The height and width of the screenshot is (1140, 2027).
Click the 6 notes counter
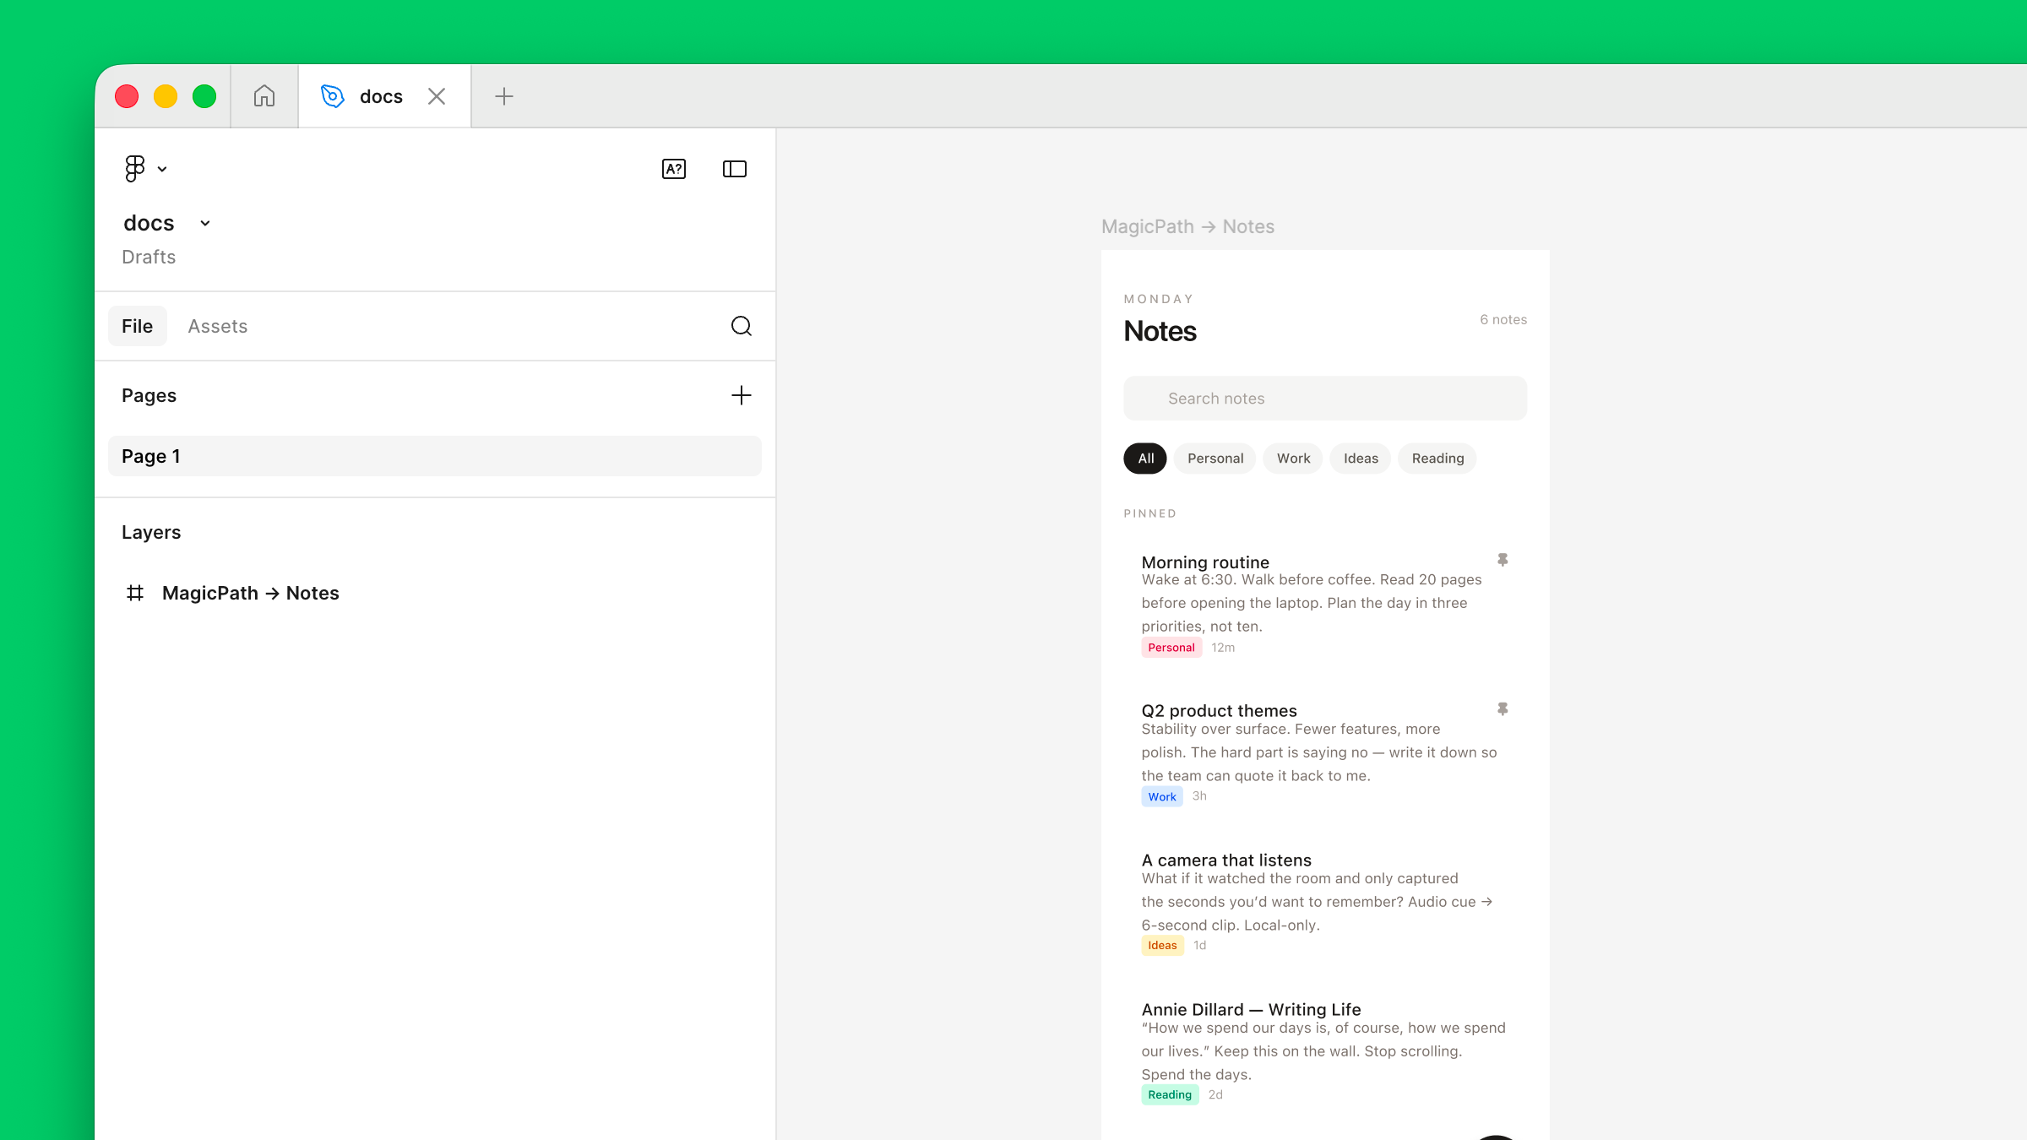tap(1503, 320)
